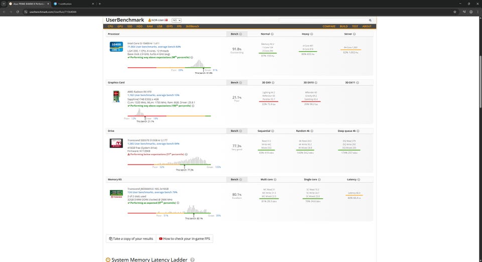Click the 91.8% processor bench score

[236, 49]
